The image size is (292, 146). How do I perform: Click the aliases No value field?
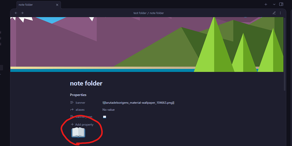point(108,110)
